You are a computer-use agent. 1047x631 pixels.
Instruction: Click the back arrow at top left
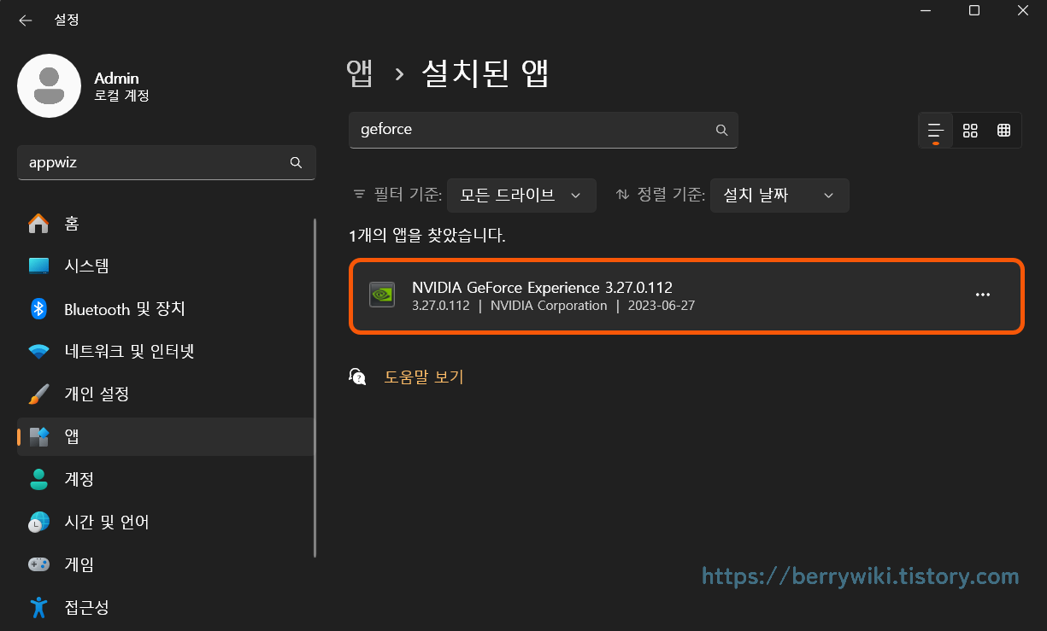(x=25, y=20)
